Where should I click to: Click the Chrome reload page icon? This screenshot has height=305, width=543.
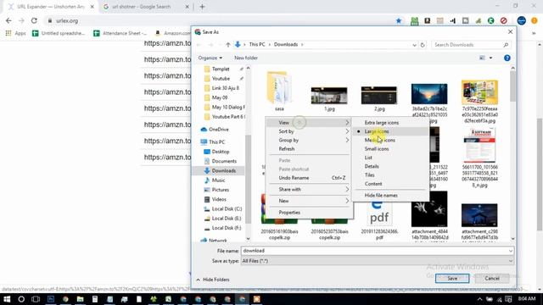[x=34, y=20]
